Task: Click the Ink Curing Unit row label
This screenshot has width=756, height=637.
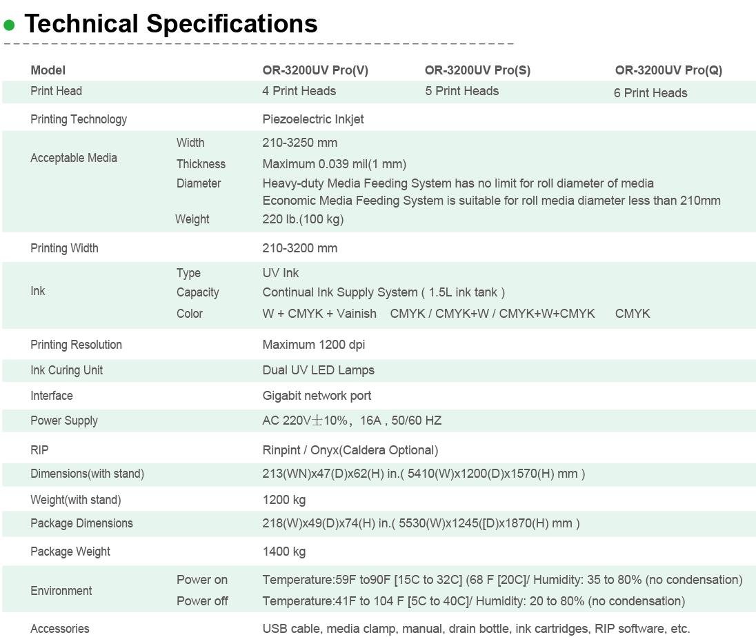Action: [66, 370]
